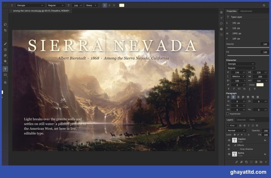Toggle visibility of Byline layer
Screen dimensions: 271x178
point(229,154)
